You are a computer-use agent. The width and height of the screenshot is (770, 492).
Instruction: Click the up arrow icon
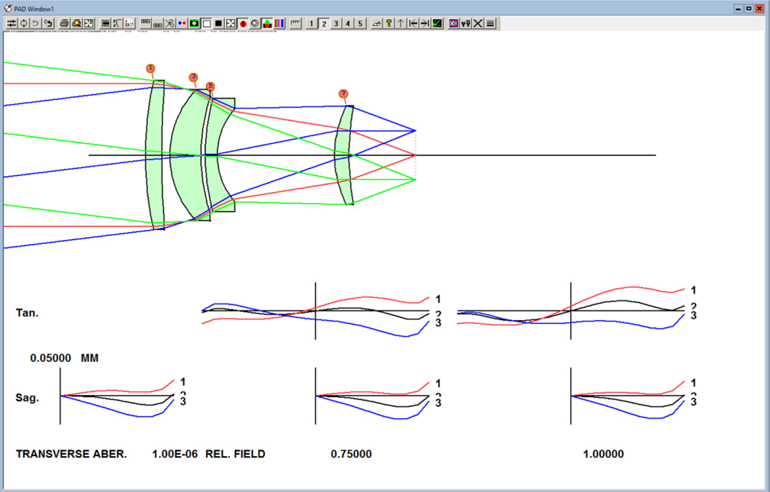pyautogui.click(x=401, y=23)
